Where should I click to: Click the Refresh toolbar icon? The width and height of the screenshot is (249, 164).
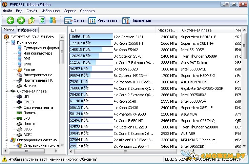point(42,20)
